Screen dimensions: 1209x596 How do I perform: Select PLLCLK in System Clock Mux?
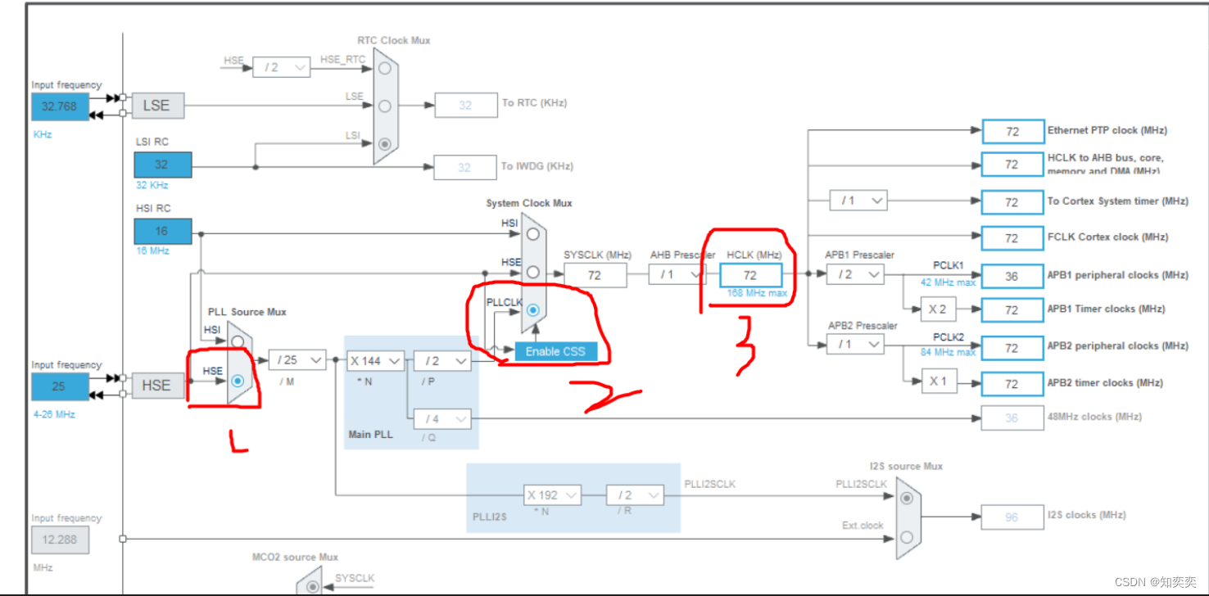tap(533, 310)
